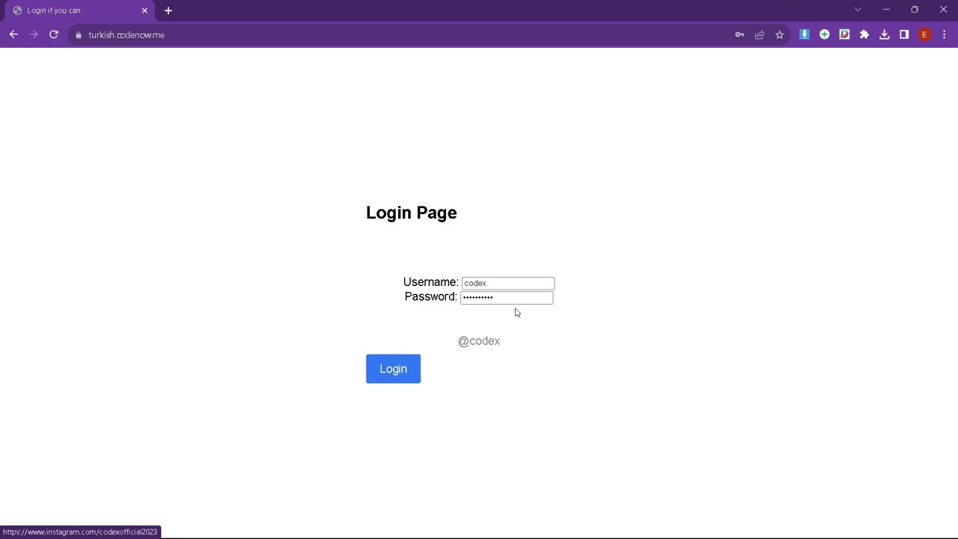The height and width of the screenshot is (539, 958).
Task: Minimize the browser window
Action: 886,10
